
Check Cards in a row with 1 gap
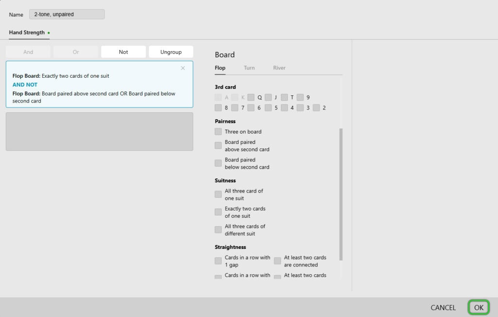click(218, 261)
